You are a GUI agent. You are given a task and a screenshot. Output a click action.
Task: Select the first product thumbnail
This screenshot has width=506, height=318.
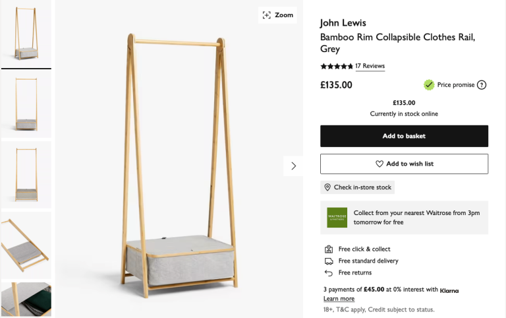(26, 33)
